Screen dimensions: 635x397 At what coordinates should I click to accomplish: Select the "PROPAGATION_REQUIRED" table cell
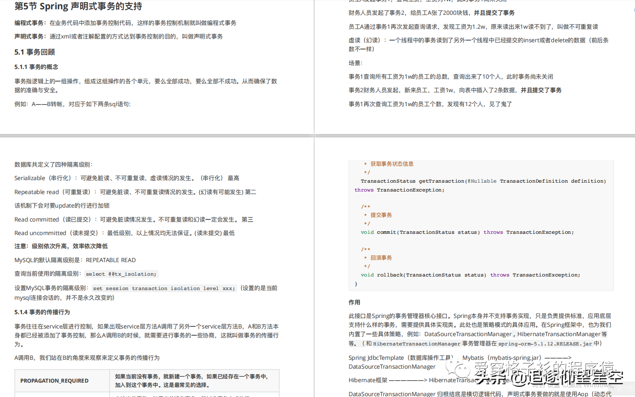(62, 381)
